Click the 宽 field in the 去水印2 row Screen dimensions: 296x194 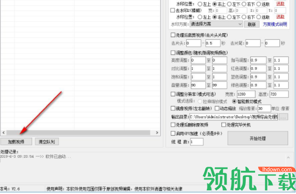tap(221, 10)
